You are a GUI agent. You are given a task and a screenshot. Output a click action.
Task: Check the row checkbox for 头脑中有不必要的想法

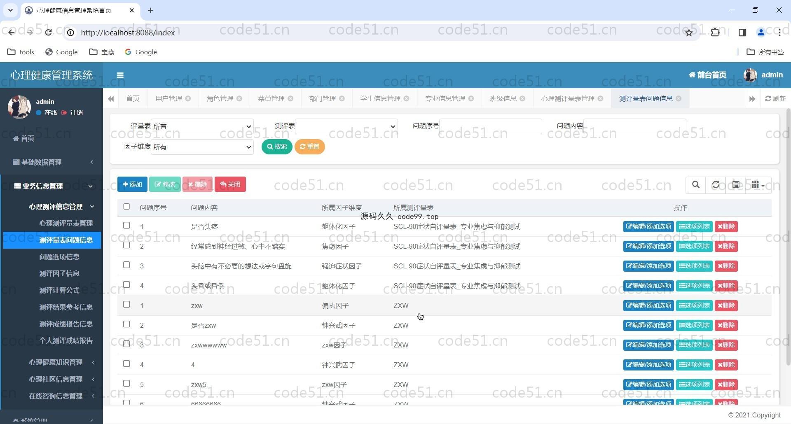point(126,265)
